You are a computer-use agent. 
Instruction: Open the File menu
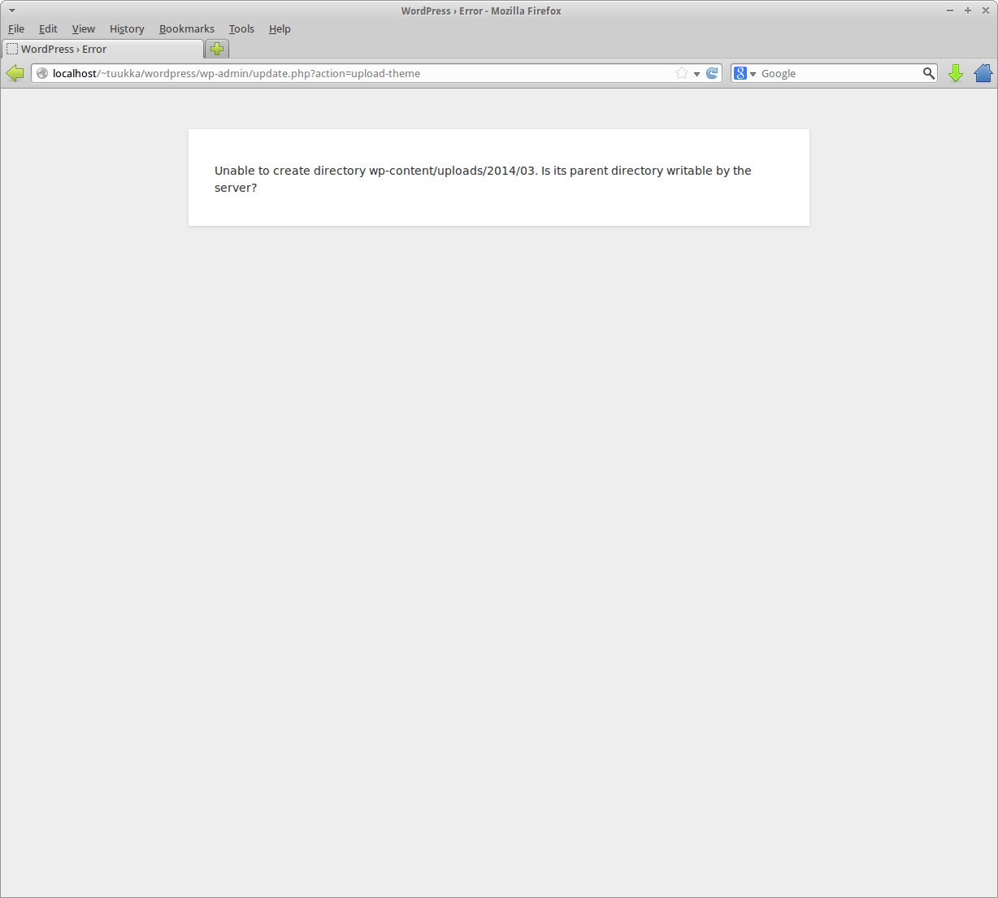tap(16, 28)
